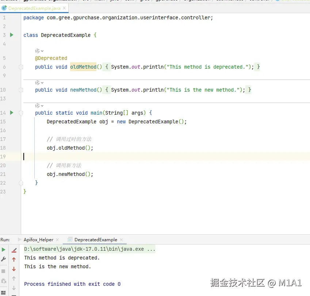Jump to next failure red down arrow

point(14,269)
